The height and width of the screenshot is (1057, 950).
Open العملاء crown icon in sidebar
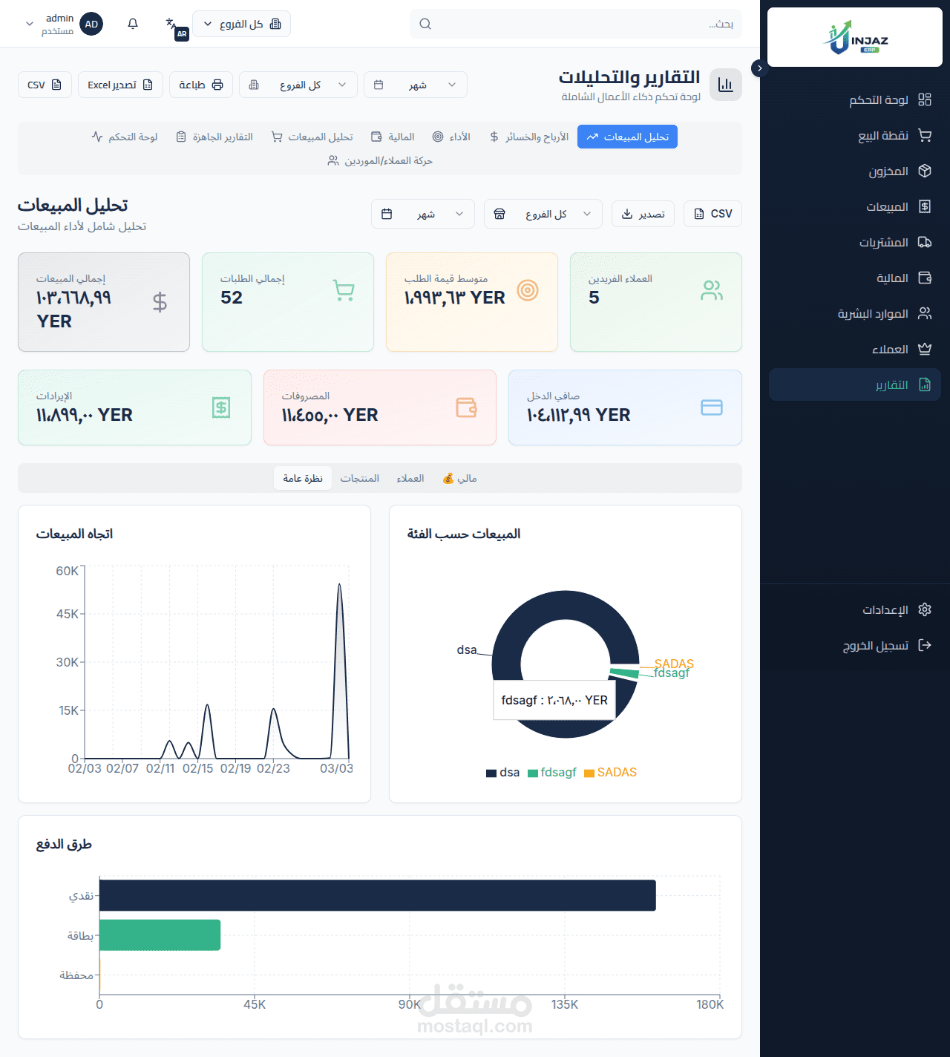pyautogui.click(x=925, y=349)
